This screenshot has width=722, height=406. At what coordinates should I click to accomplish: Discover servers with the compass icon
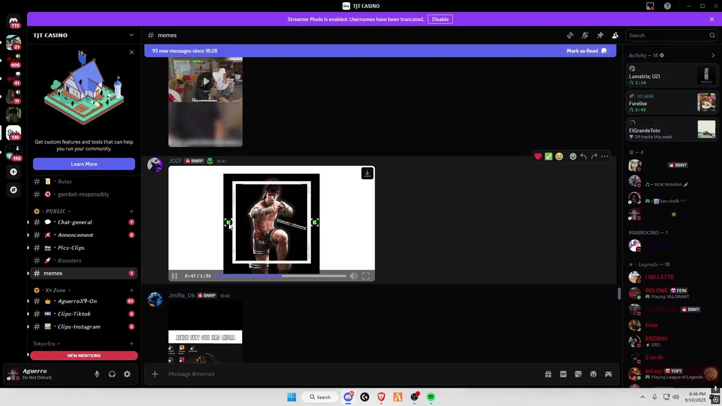coord(14,190)
